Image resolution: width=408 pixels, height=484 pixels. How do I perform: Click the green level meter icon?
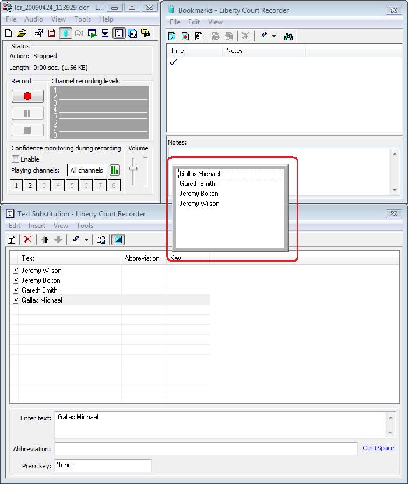point(114,170)
